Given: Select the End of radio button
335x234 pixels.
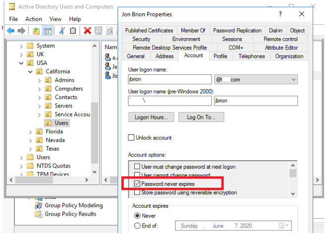Looking at the screenshot, I should pos(137,226).
